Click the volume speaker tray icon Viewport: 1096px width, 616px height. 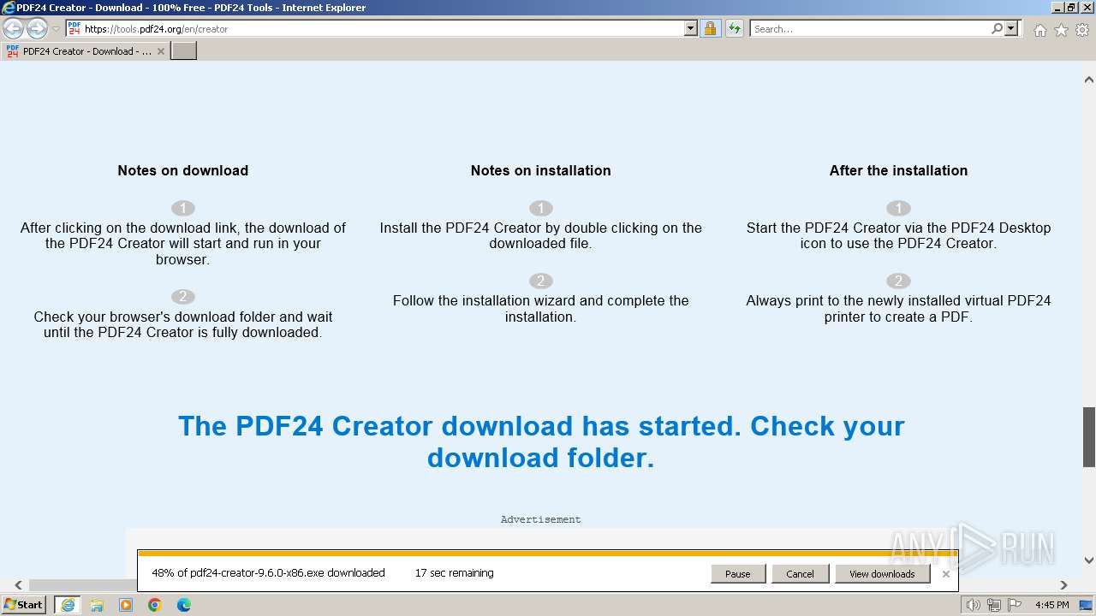tap(974, 605)
